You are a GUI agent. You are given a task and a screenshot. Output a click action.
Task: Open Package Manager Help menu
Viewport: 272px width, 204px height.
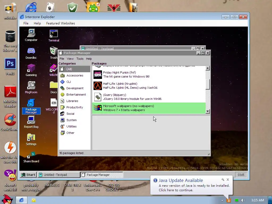[89, 59]
